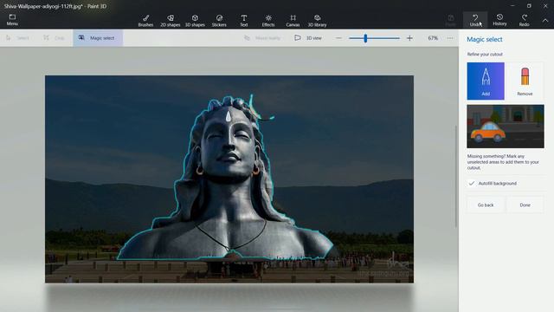
Task: Choose the Add refinement tool
Action: (486, 81)
